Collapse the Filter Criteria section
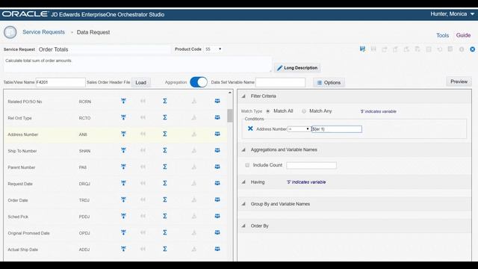 tap(243, 96)
